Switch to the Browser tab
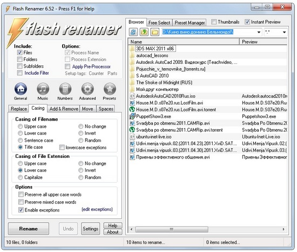The image size is (297, 252). click(136, 22)
